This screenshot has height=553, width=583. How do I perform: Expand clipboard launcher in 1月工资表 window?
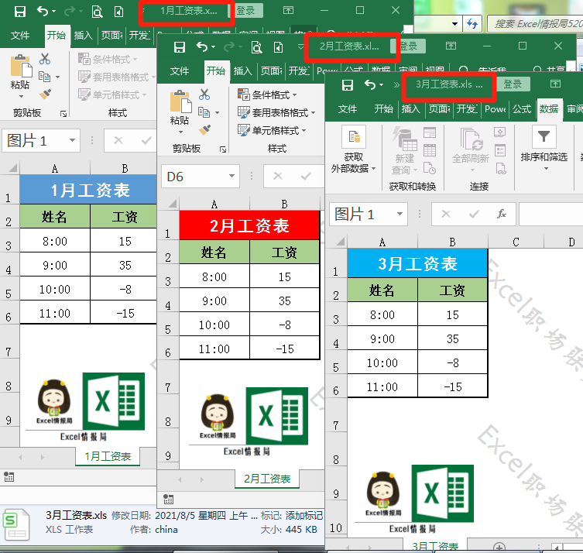click(x=63, y=114)
